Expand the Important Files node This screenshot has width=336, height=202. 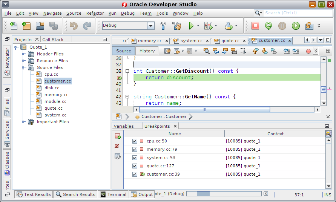point(24,122)
